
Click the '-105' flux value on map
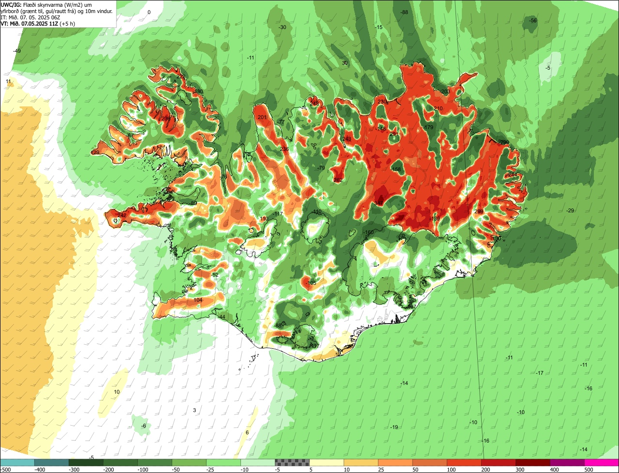point(311,283)
